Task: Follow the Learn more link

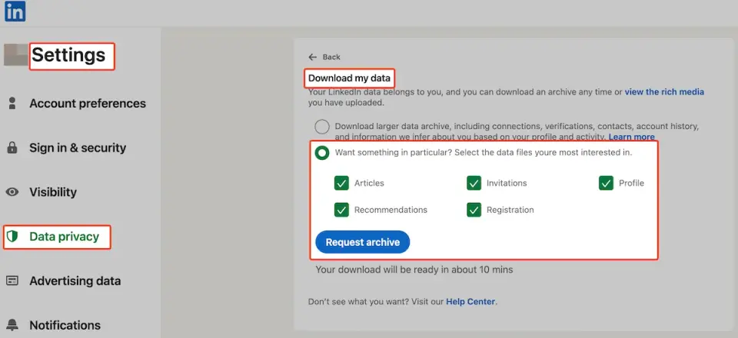Action: click(x=632, y=137)
